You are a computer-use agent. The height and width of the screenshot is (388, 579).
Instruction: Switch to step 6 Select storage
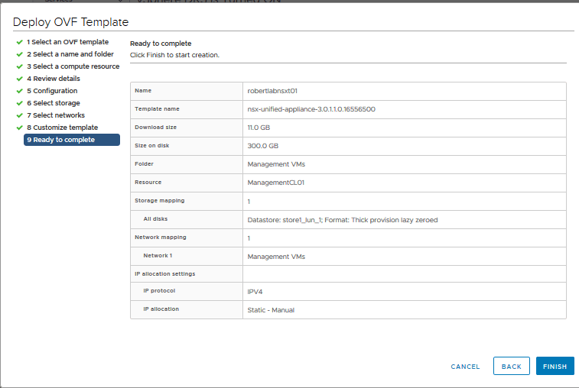click(53, 103)
